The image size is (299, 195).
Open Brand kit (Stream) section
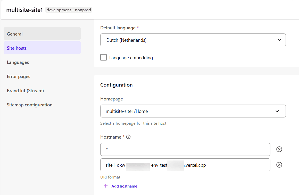tap(25, 90)
